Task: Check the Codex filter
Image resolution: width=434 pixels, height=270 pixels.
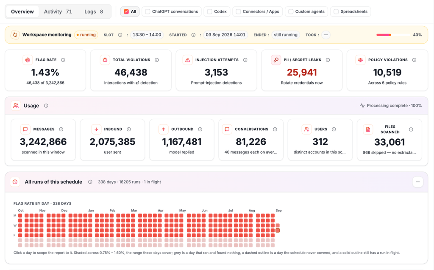Action: [210, 11]
